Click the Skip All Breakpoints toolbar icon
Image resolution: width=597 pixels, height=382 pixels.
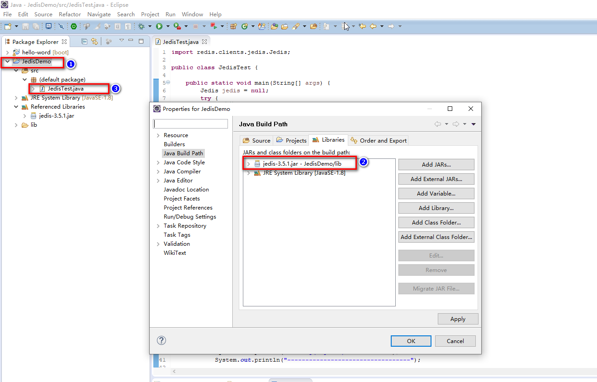click(x=61, y=26)
